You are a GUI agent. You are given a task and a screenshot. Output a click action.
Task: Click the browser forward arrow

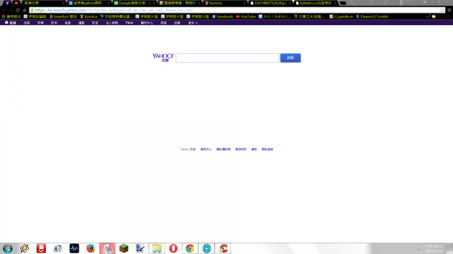(x=11, y=10)
